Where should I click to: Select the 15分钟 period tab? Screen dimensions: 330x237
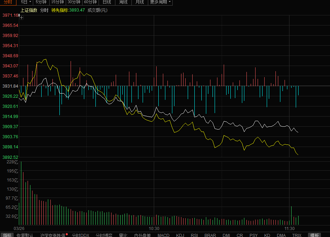point(57,2)
